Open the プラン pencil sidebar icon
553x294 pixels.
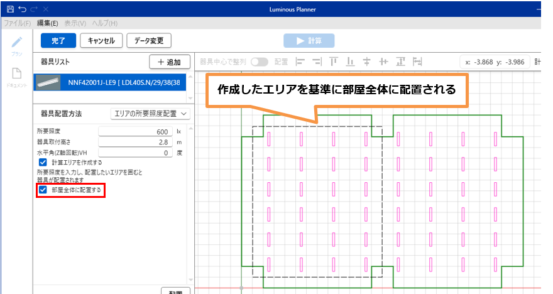(17, 43)
